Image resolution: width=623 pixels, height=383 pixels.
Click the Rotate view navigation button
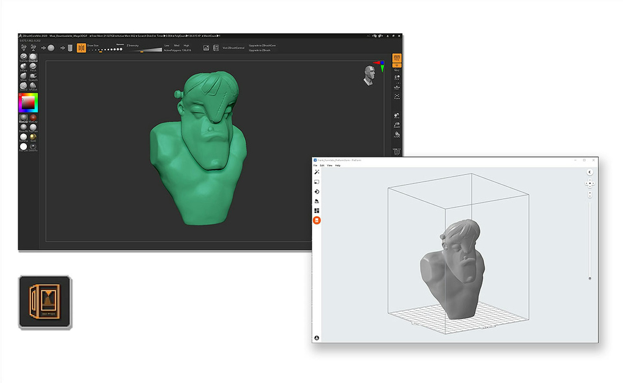coord(397,135)
